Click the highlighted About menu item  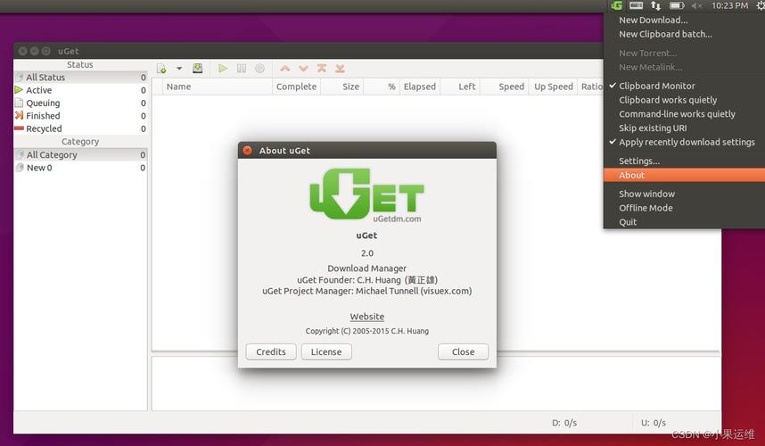click(684, 175)
